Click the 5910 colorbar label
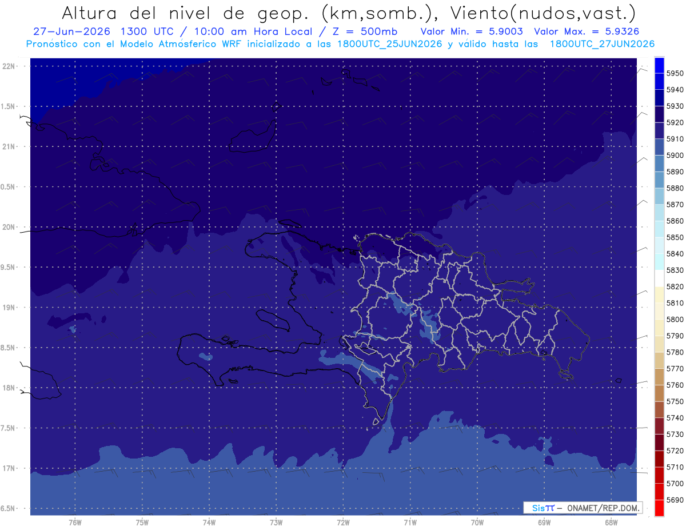 675,139
